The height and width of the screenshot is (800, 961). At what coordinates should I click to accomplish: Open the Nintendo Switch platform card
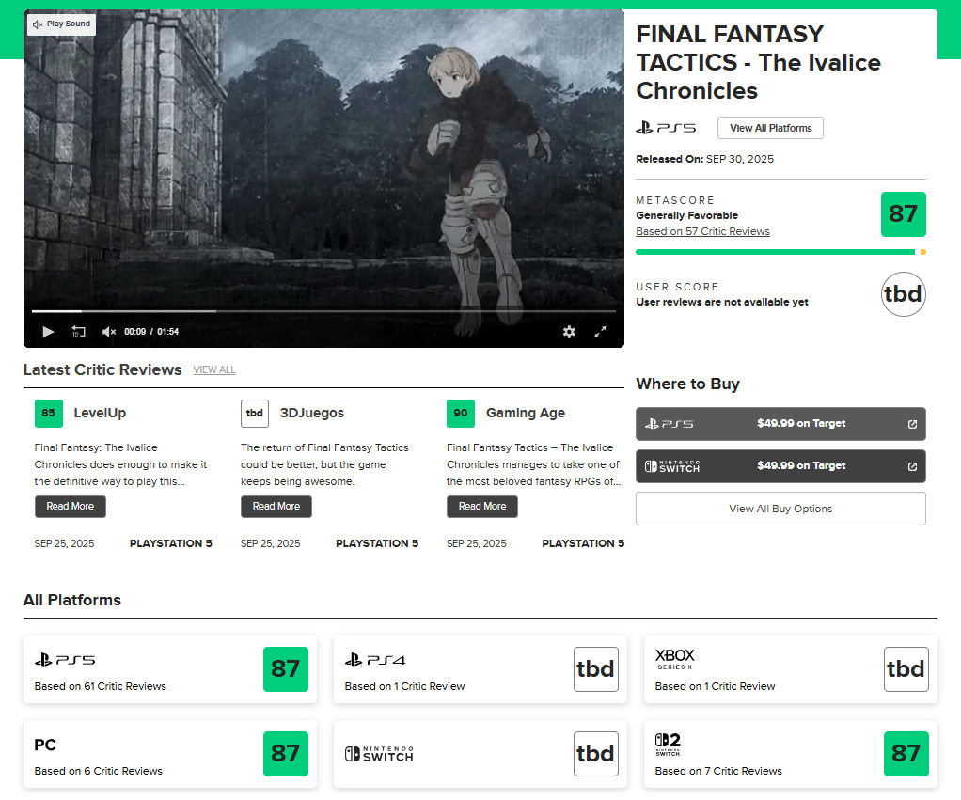(x=480, y=753)
